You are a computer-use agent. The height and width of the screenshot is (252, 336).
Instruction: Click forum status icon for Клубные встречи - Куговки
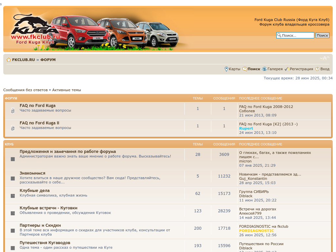tap(13, 213)
